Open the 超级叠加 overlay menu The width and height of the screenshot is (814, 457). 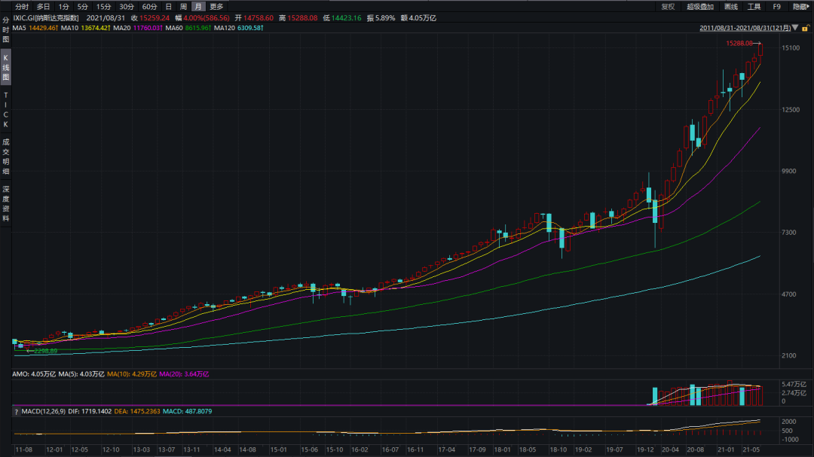700,7
